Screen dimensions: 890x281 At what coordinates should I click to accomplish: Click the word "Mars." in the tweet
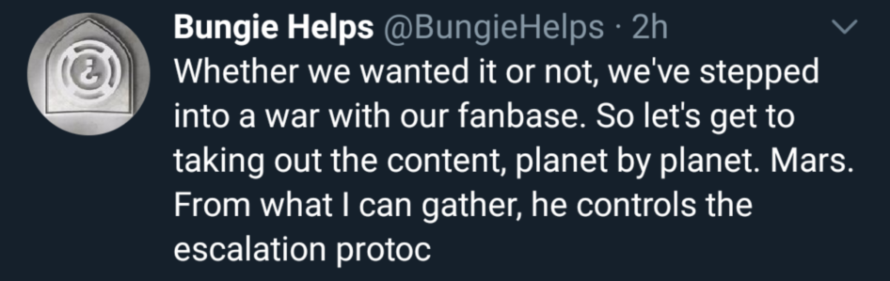coord(811,160)
